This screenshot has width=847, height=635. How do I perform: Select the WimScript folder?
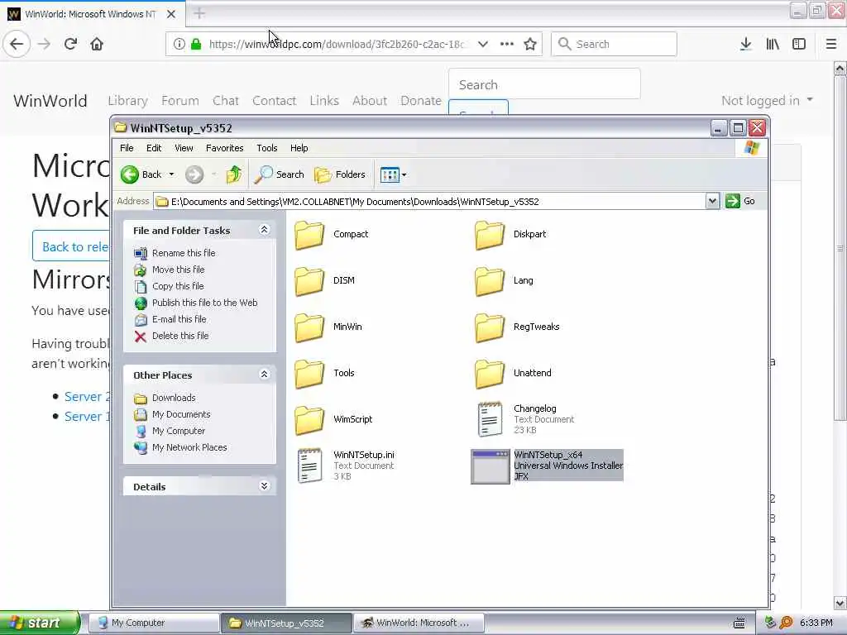click(333, 419)
